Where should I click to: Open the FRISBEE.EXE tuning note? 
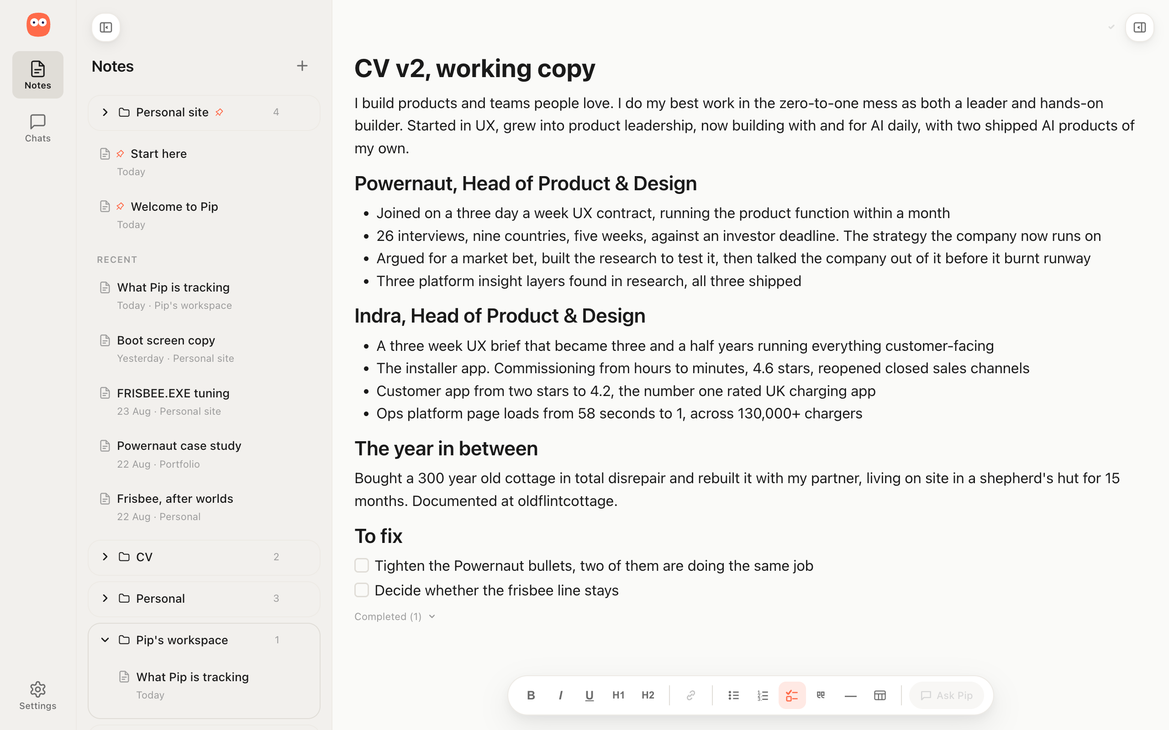(x=204, y=401)
